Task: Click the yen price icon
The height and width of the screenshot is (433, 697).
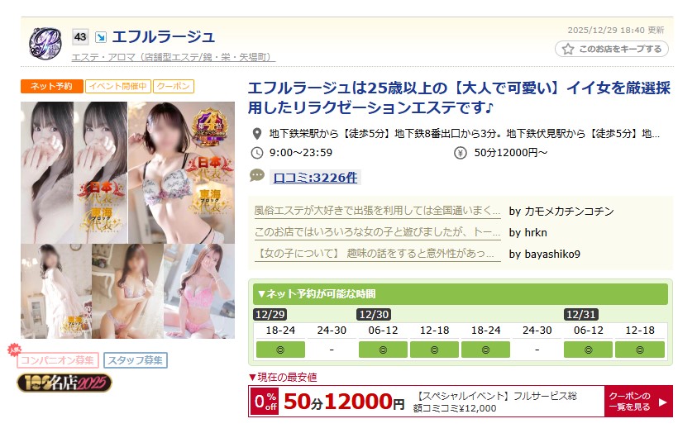Action: (460, 153)
